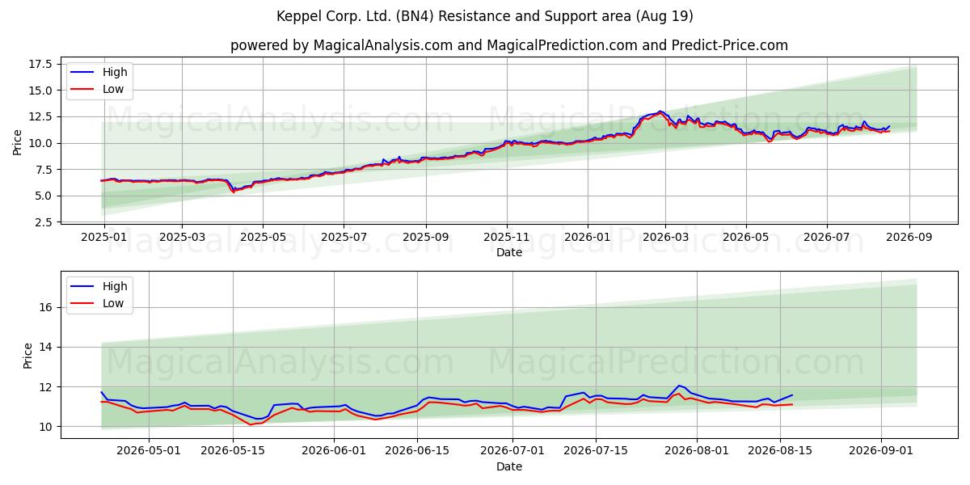Screen dimensions: 970x485
Task: Click the bottom chart x-axis label '2026-05-01'
Action: 150,453
